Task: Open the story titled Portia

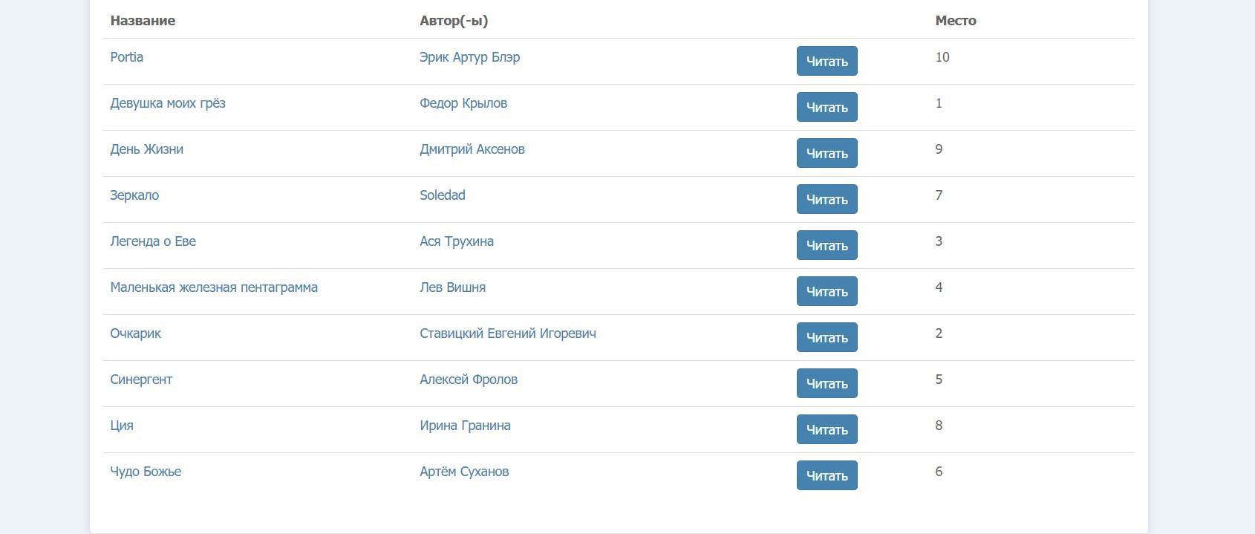Action: (127, 57)
